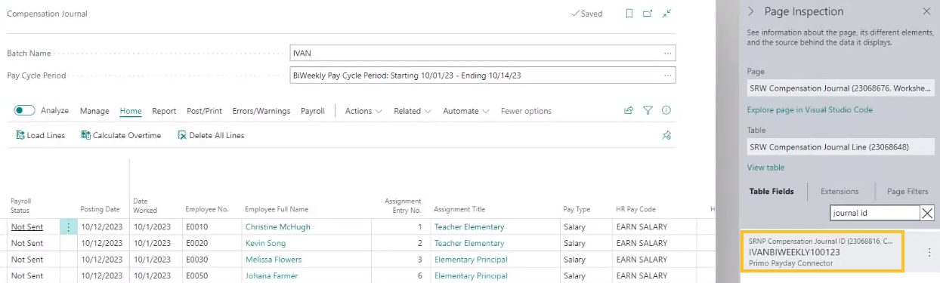Toggle the Analyze switch

[25, 111]
